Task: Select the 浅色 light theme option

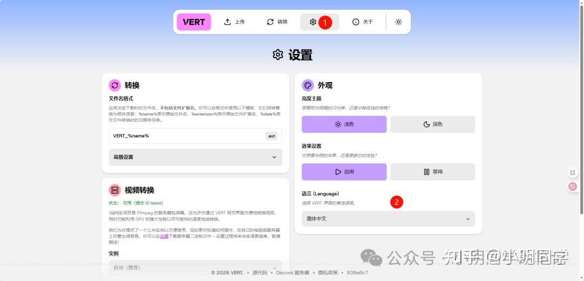Action: click(344, 124)
